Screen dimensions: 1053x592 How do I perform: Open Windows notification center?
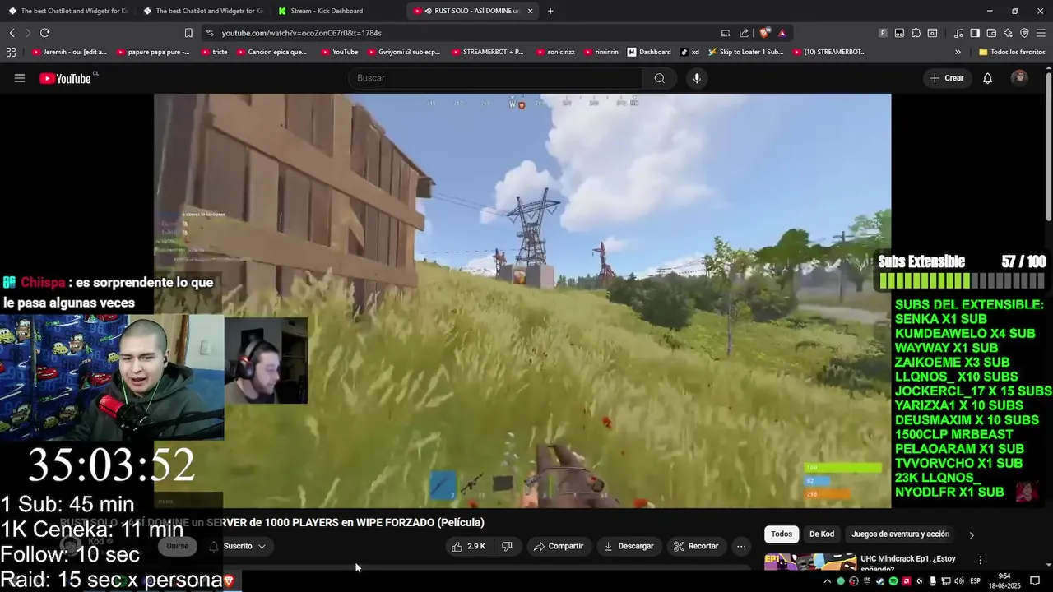[1035, 581]
